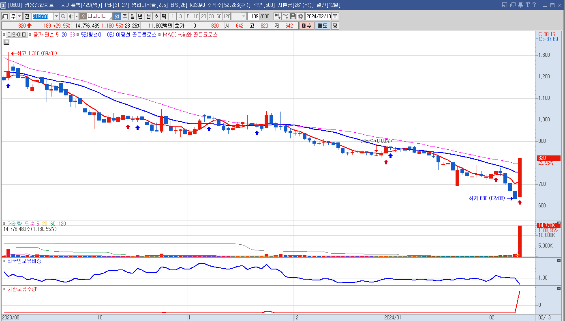This screenshot has width=565, height=321.
Task: Click the current price tag 820
Action: (x=548, y=158)
